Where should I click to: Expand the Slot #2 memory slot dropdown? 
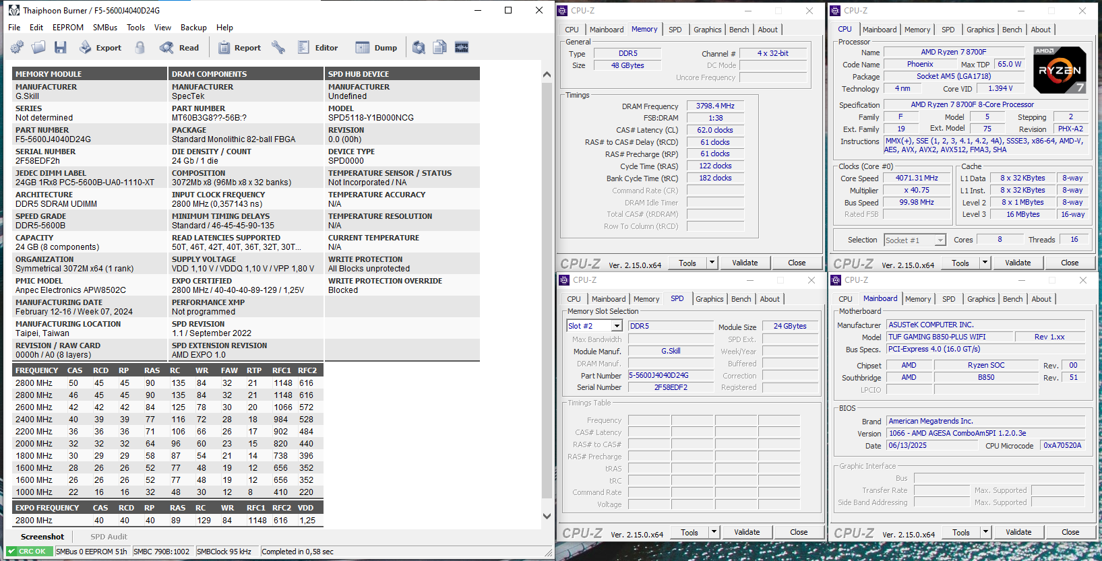click(616, 326)
